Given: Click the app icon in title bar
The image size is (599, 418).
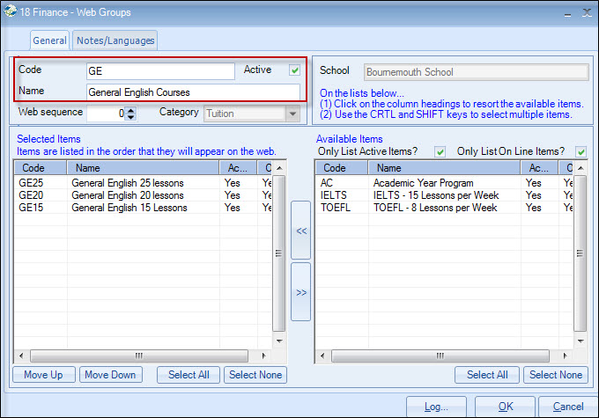Looking at the screenshot, I should pyautogui.click(x=10, y=11).
